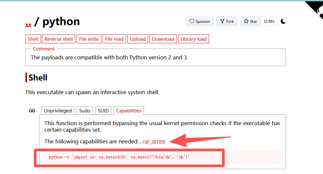
Task: Jump to the File read section
Action: [x=114, y=39]
